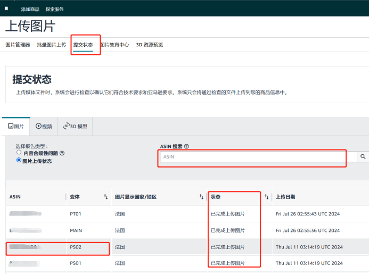Sort by 变体 column arrows
Image resolution: width=369 pixels, height=274 pixels.
coord(106,197)
